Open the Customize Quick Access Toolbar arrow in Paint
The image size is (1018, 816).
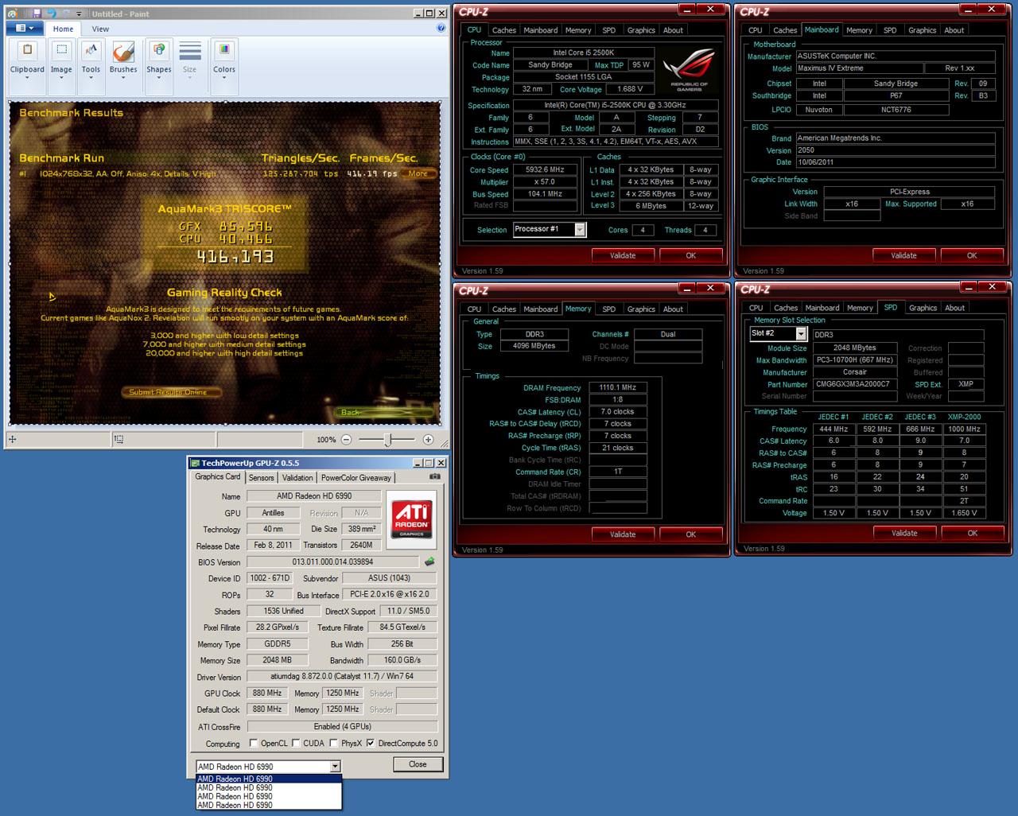80,14
